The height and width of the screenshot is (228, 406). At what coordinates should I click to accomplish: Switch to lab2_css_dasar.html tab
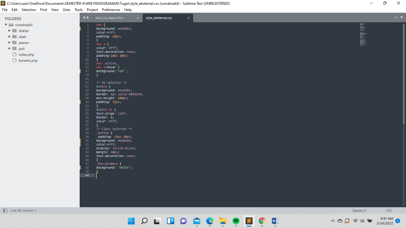(109, 18)
